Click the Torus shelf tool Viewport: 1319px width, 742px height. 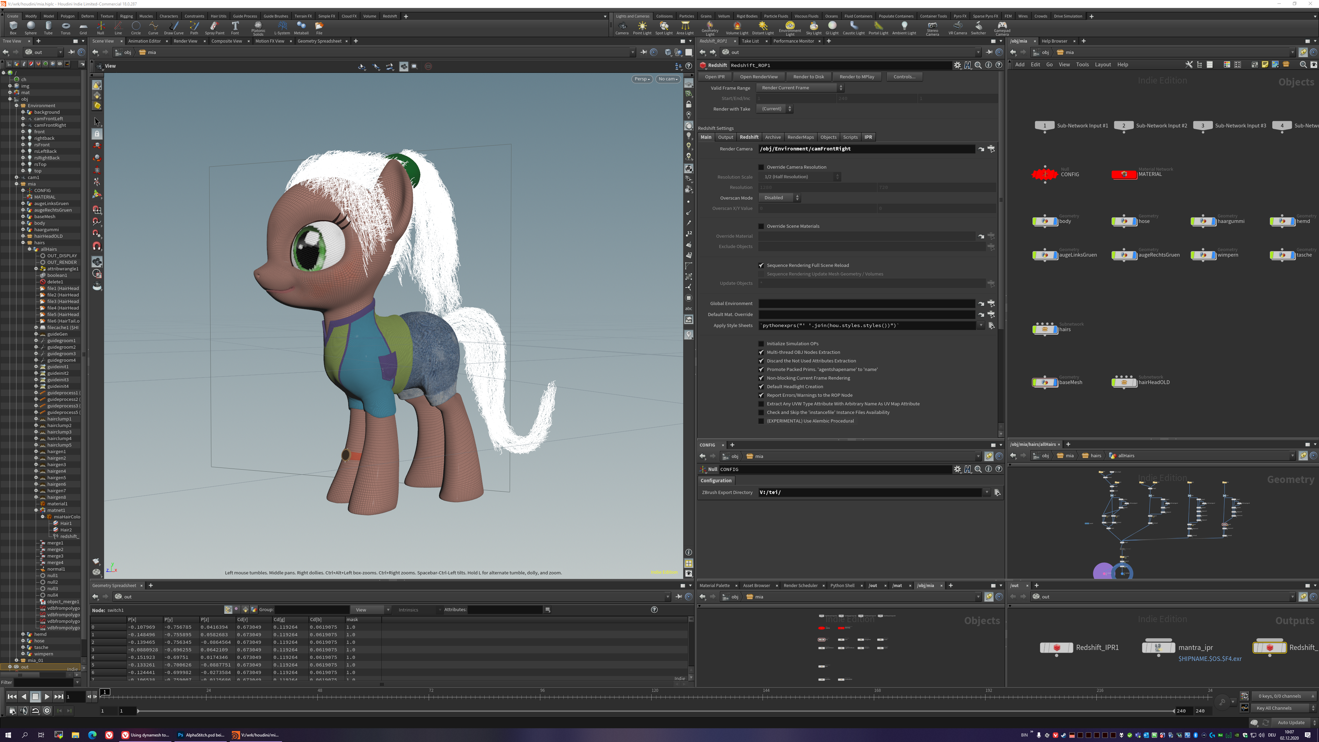[66, 27]
